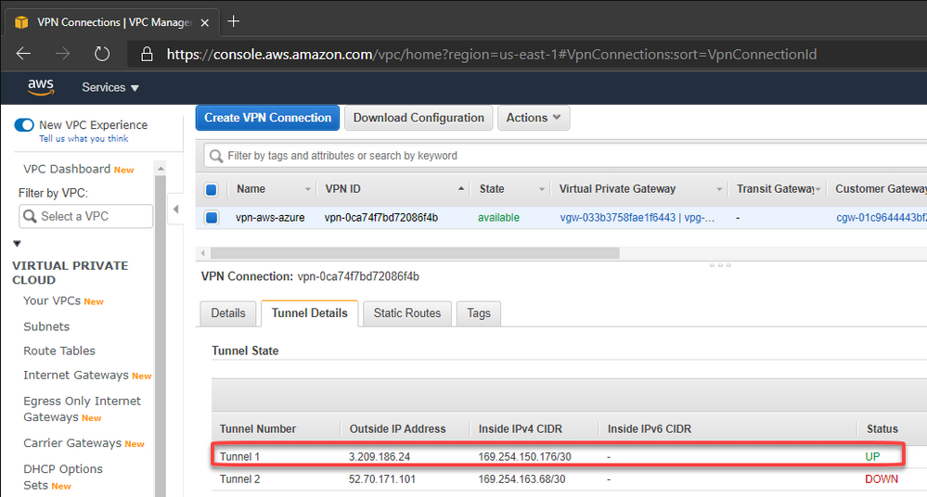927x497 pixels.
Task: Switch to the Details tab
Action: point(228,313)
